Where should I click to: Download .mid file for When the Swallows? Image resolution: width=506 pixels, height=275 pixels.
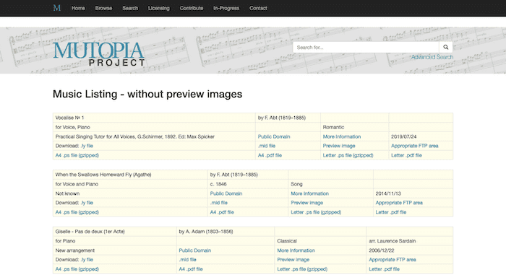[219, 203]
